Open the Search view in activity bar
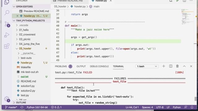Viewport: 198px width, 111px height. click(x=7, y=12)
